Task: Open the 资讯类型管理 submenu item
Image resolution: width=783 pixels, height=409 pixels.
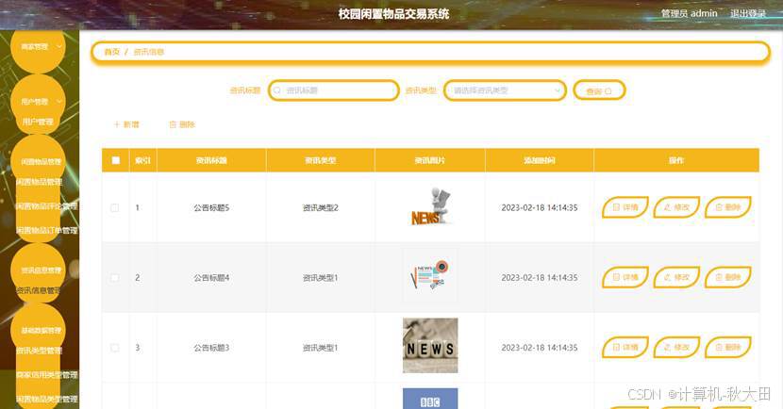Action: coord(39,351)
